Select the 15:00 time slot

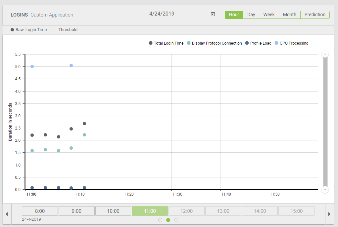tap(296, 211)
